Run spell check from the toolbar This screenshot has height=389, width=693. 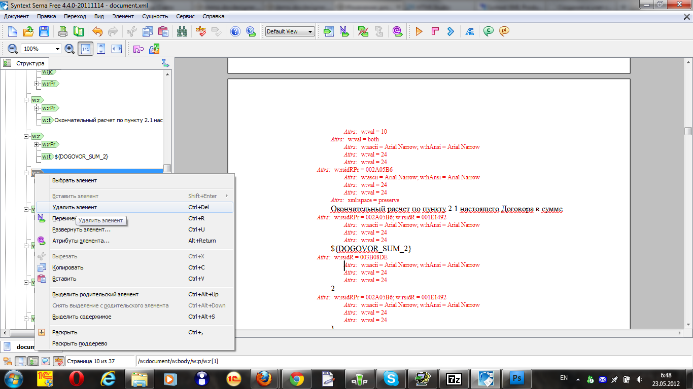point(201,31)
